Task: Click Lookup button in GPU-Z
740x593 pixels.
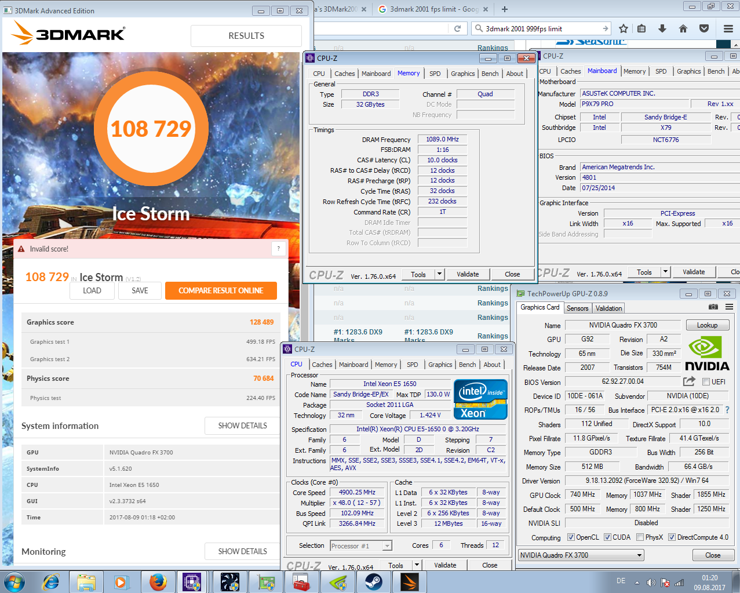Action: coord(707,325)
